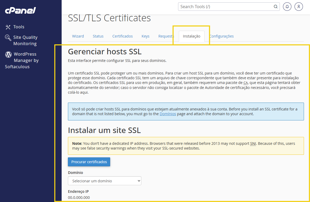Open Site Quality Monitoring link
Viewport: 310px width, 202px height.
coord(25,40)
